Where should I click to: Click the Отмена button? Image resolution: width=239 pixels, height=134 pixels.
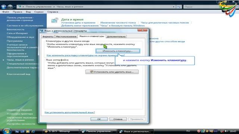click(x=118, y=119)
